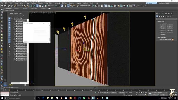Click the time slider frame handle
The width and height of the screenshot is (178, 100).
click(11, 87)
